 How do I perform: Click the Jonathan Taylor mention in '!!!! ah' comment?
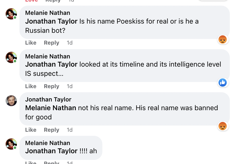pyautogui.click(x=51, y=151)
